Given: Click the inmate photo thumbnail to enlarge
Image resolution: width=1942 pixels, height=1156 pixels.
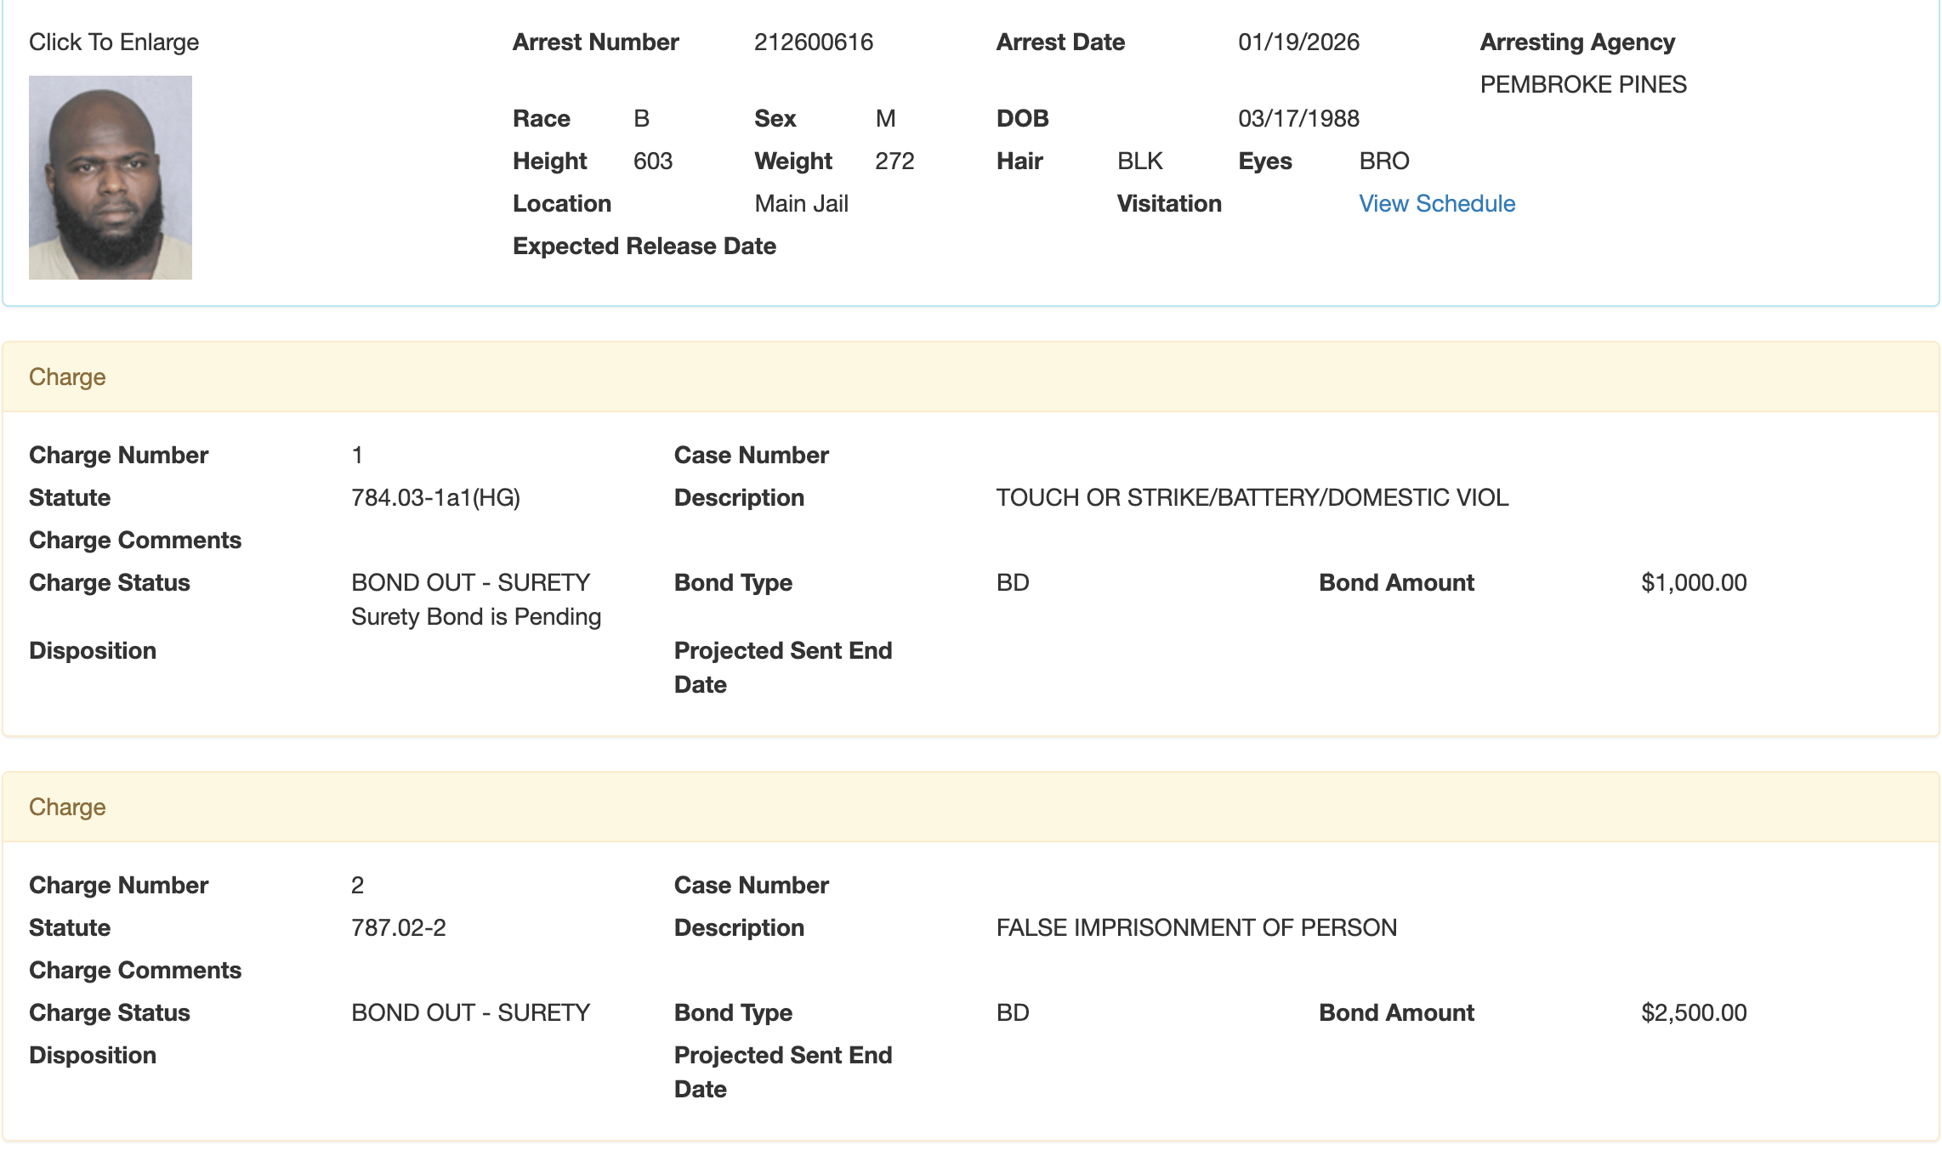Looking at the screenshot, I should 111,177.
